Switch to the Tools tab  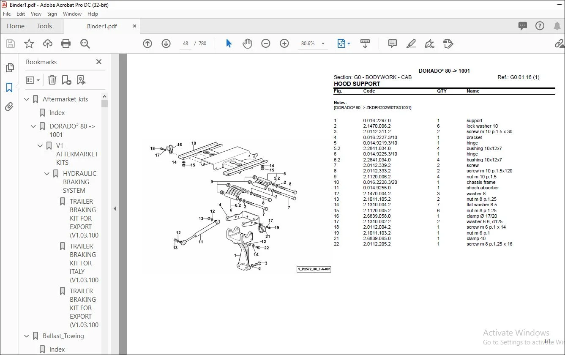click(x=44, y=26)
